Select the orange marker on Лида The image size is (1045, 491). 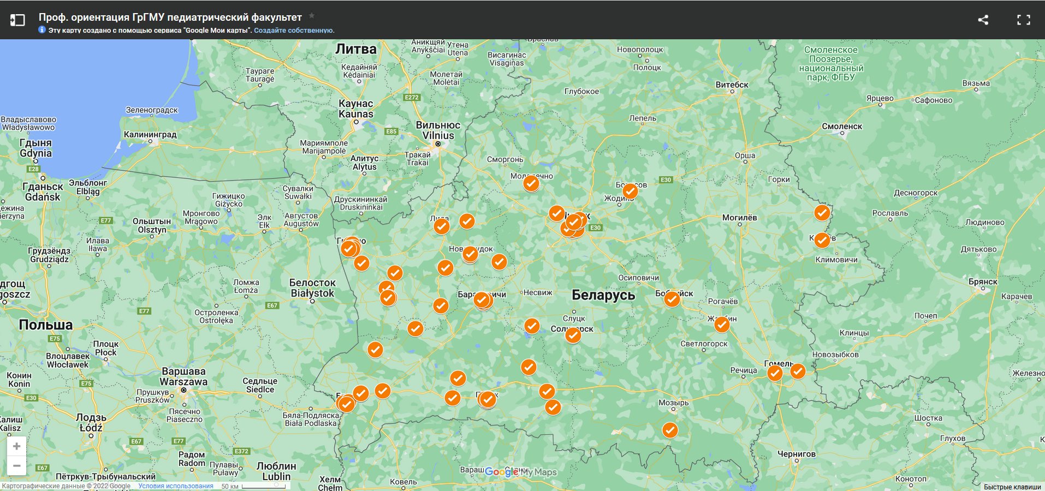pos(441,226)
